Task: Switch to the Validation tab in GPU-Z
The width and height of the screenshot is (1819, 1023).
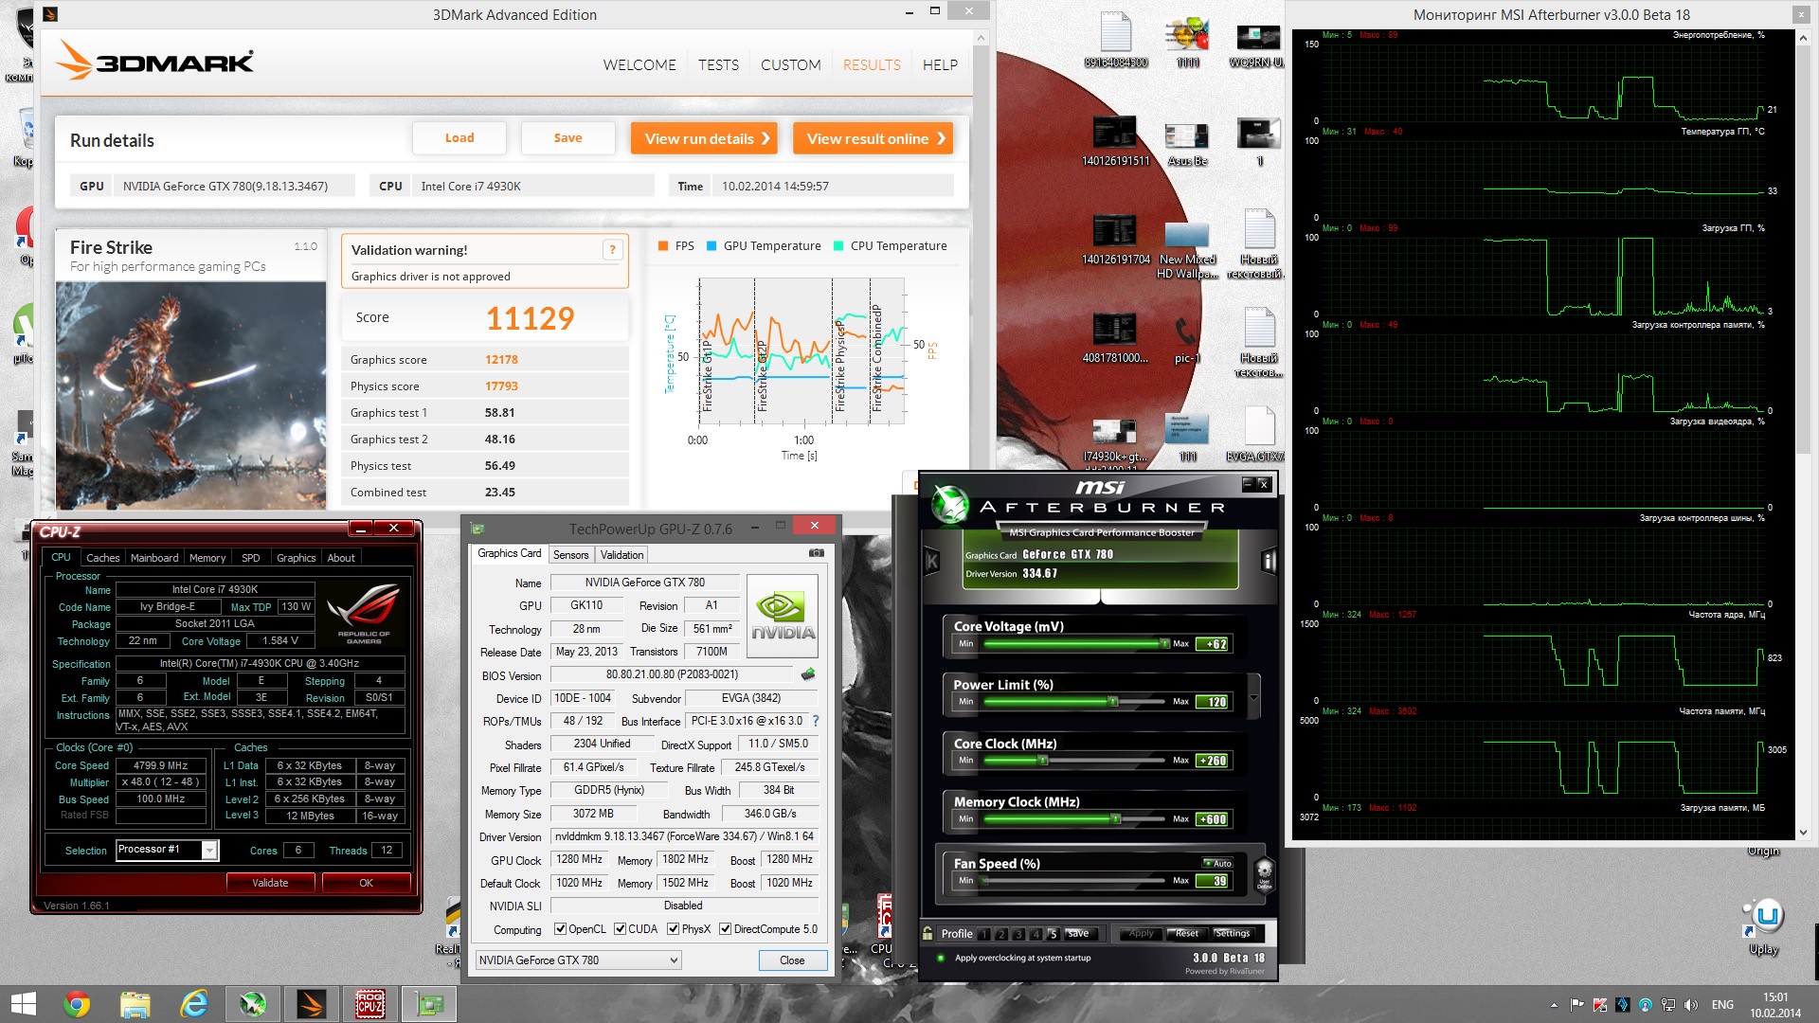Action: click(x=621, y=555)
